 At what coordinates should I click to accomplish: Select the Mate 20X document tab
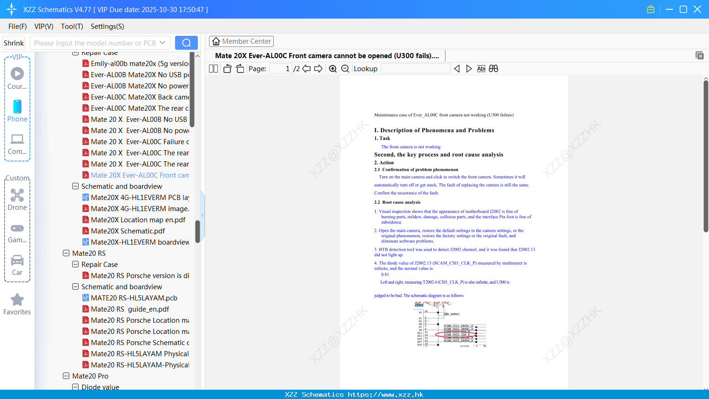tap(327, 56)
